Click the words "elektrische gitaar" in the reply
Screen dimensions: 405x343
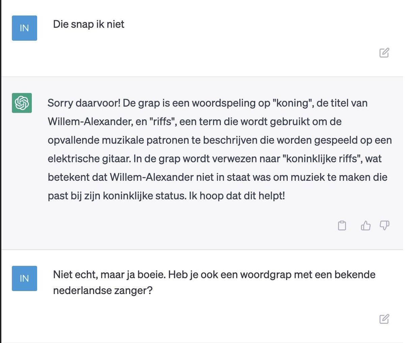(x=89, y=159)
